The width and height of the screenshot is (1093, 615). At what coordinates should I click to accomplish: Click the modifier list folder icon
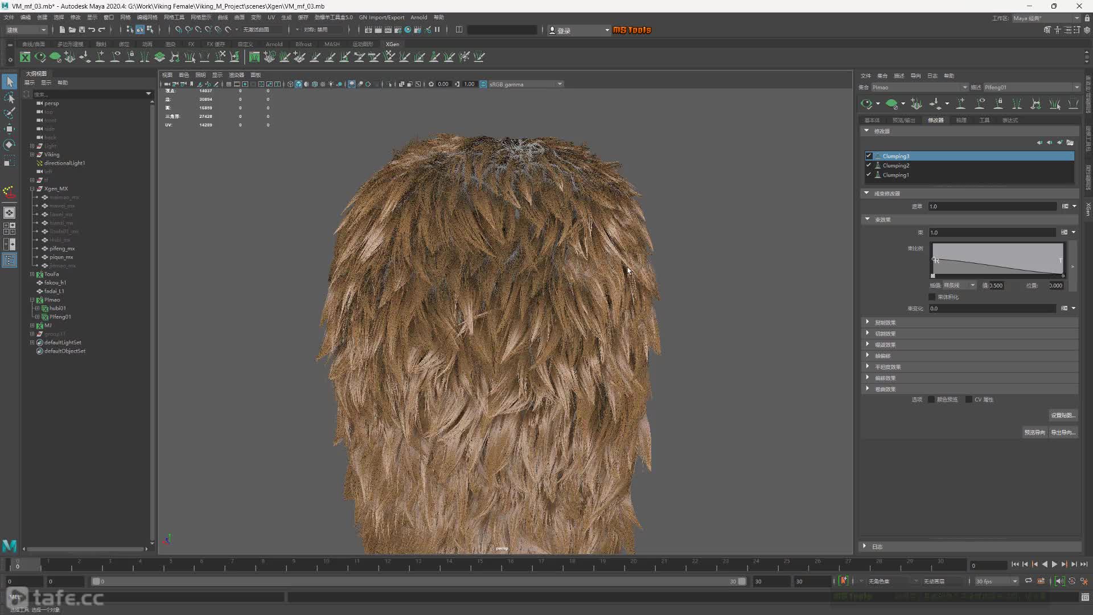tap(1070, 143)
